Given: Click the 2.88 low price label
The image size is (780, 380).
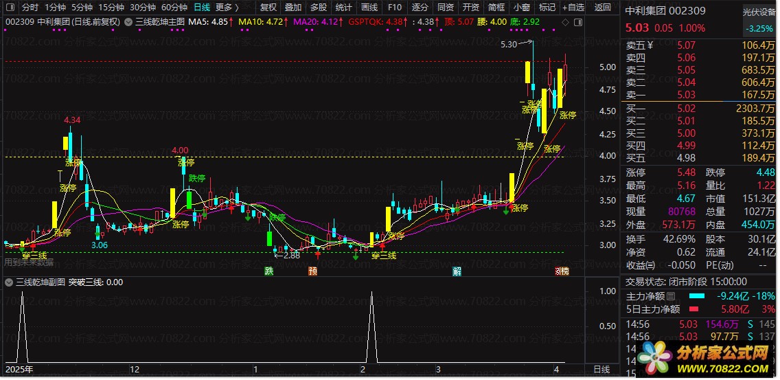Looking at the screenshot, I should (x=292, y=256).
